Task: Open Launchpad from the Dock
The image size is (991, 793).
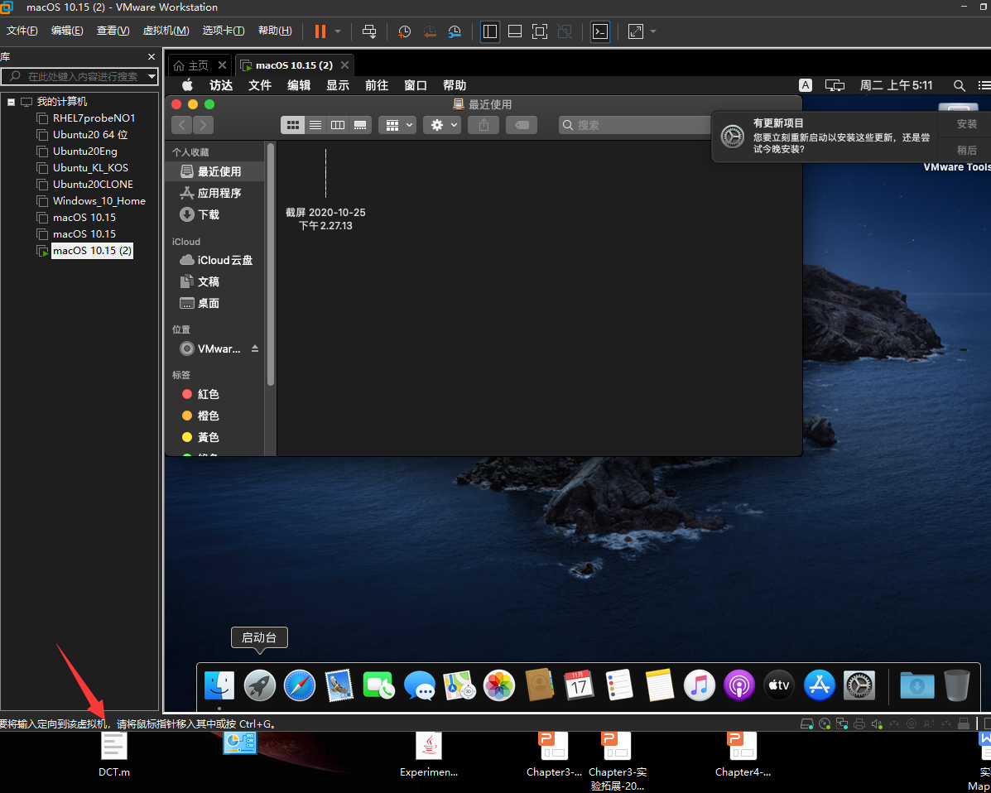Action: [x=259, y=685]
